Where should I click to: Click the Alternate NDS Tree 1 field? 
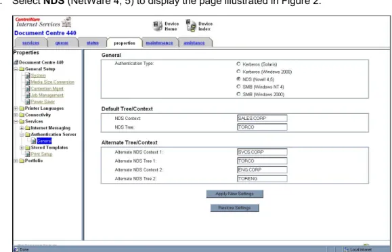click(262, 161)
